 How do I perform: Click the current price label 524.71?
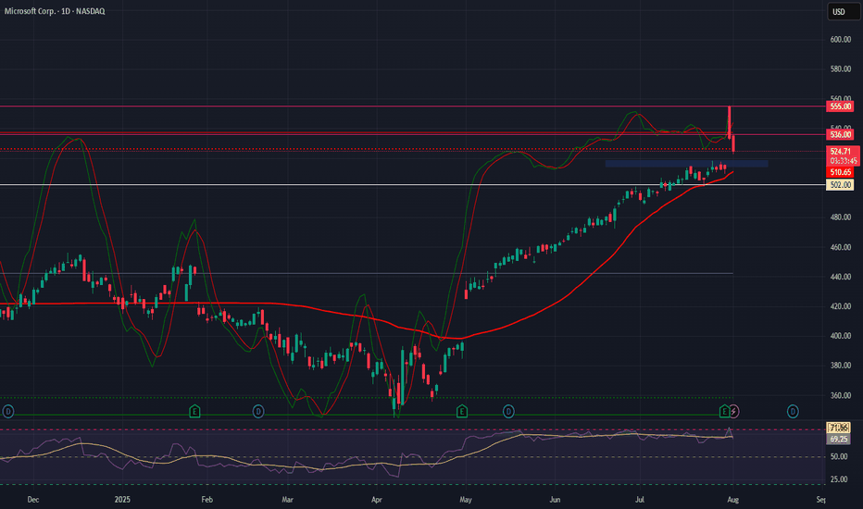(x=843, y=152)
